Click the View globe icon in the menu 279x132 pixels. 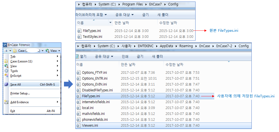pos(7,66)
